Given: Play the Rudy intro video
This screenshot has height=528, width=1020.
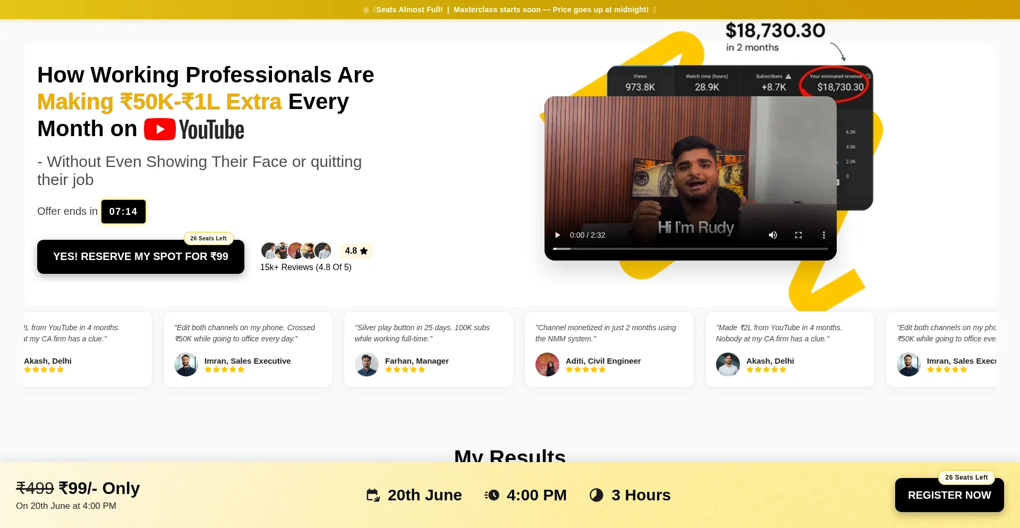Looking at the screenshot, I should [x=557, y=235].
